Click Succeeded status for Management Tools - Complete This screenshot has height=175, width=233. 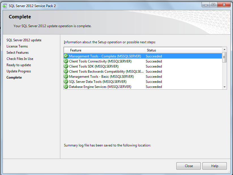pyautogui.click(x=154, y=56)
